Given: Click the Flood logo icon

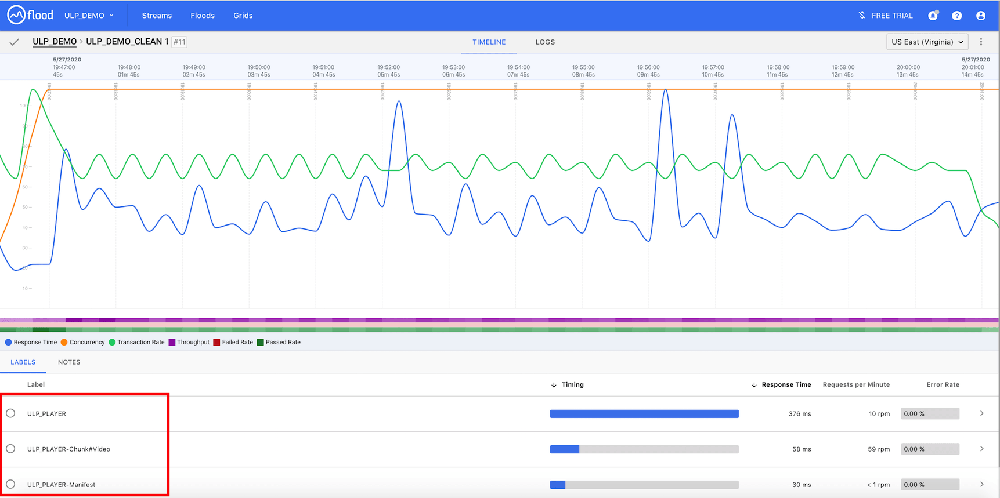Looking at the screenshot, I should coord(16,15).
